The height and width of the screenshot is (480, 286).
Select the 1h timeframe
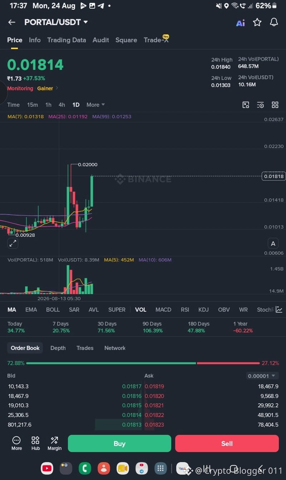(x=48, y=105)
